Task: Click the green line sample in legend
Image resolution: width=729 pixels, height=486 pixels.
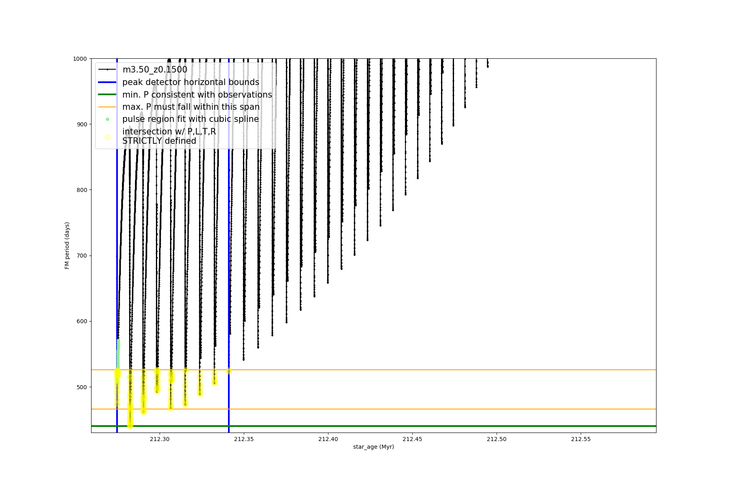Action: 107,95
